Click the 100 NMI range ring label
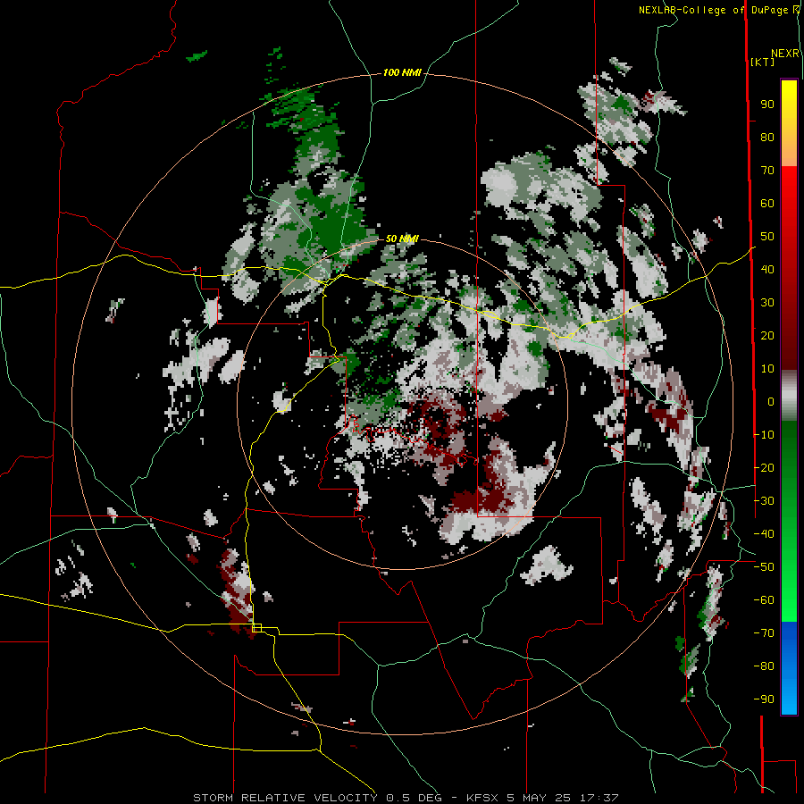This screenshot has height=804, width=804. [402, 73]
